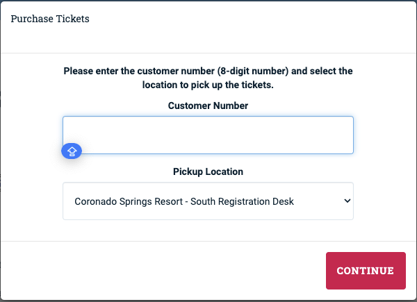The width and height of the screenshot is (417, 302).
Task: Focus the empty field under Customer Number
Action: coord(208,134)
